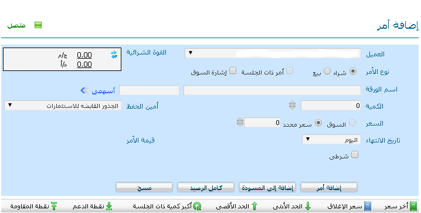Click green متصل connection status icon
Screen dimensions: 421x213
click(x=38, y=25)
